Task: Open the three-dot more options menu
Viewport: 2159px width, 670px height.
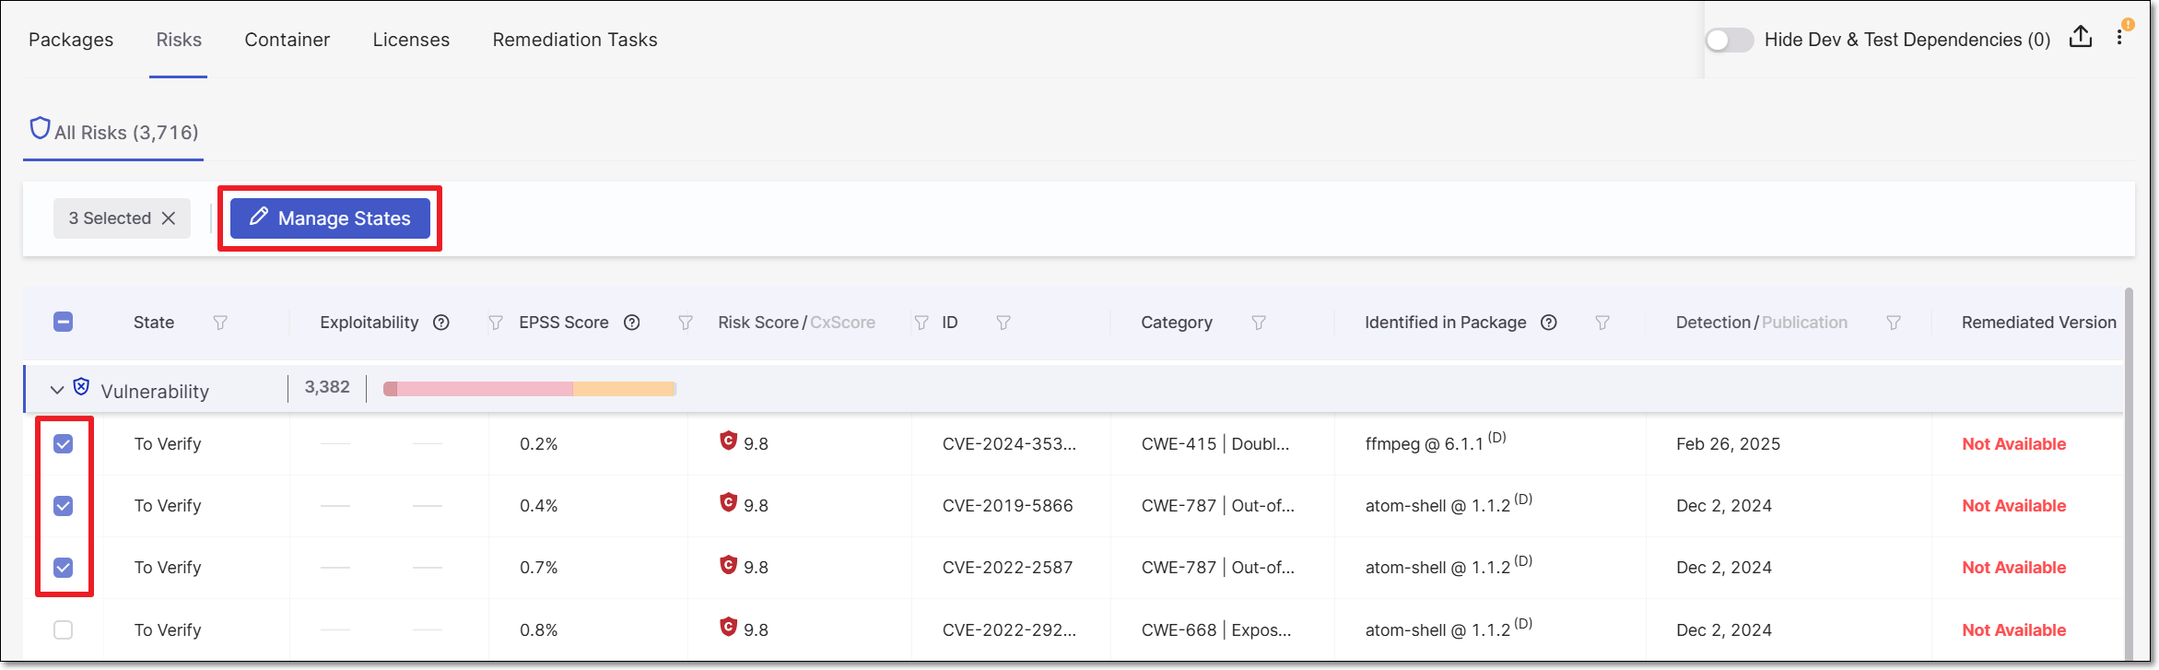Action: (x=2119, y=38)
